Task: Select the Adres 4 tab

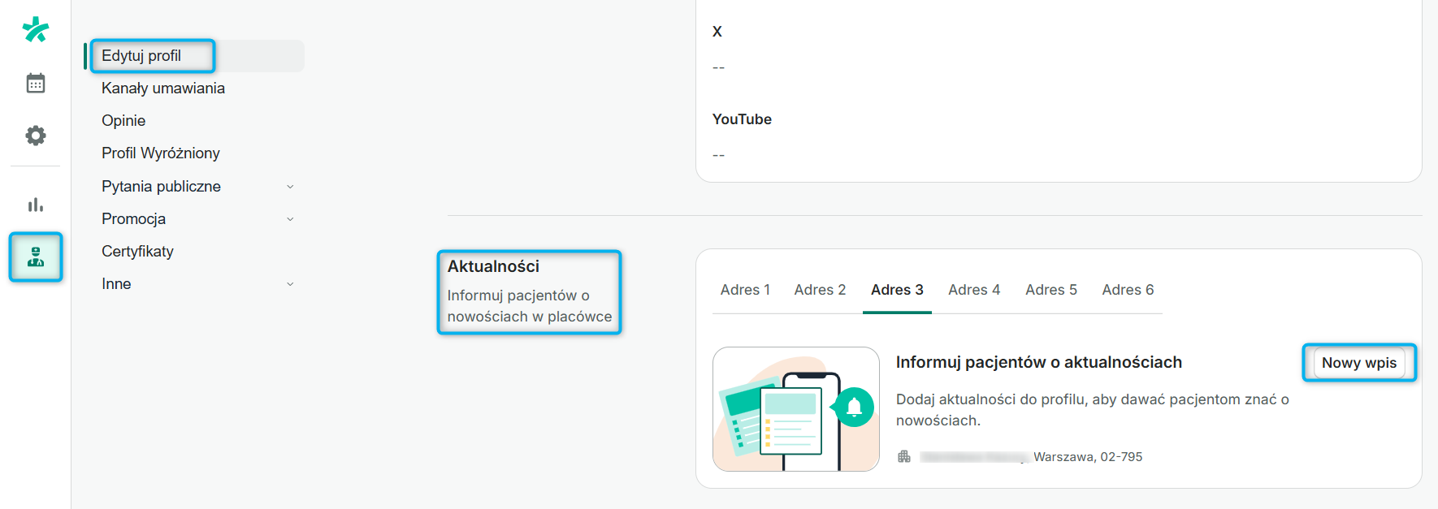Action: 974,290
